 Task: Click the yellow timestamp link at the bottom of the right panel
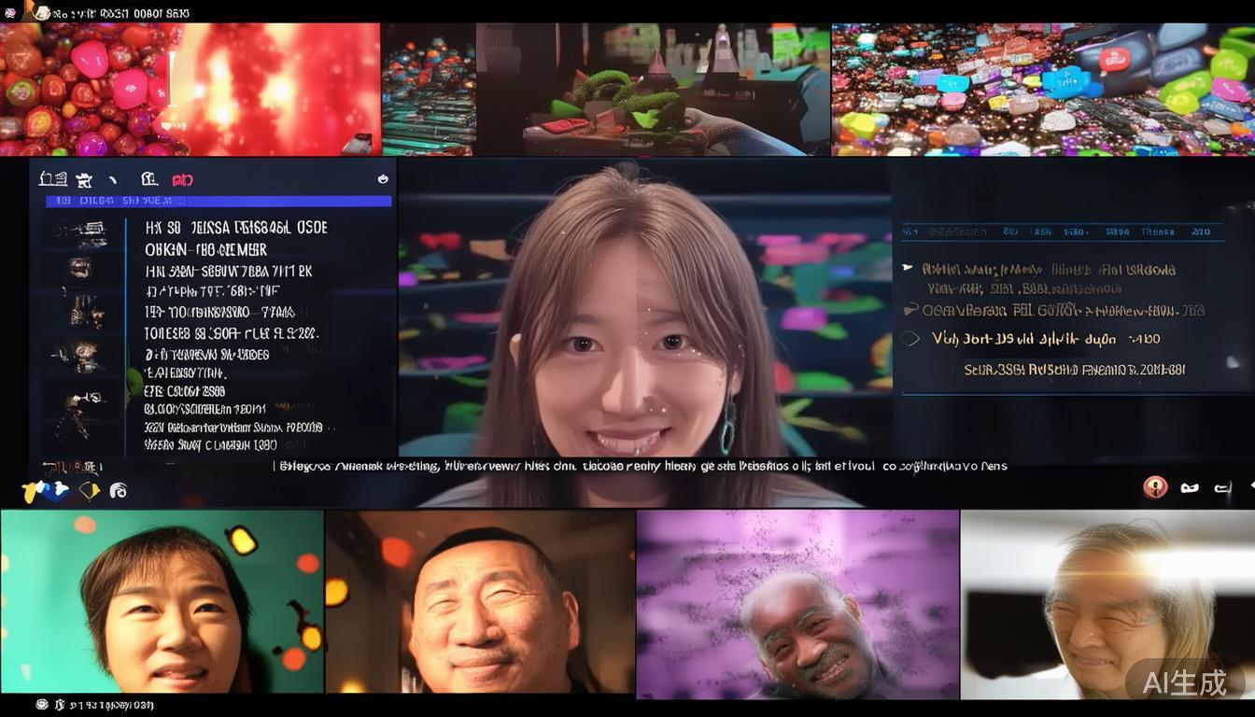coord(1075,369)
